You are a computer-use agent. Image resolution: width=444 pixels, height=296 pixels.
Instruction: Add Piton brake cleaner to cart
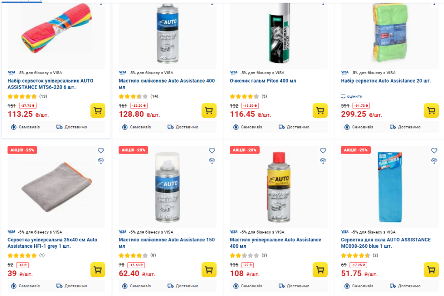(x=320, y=111)
